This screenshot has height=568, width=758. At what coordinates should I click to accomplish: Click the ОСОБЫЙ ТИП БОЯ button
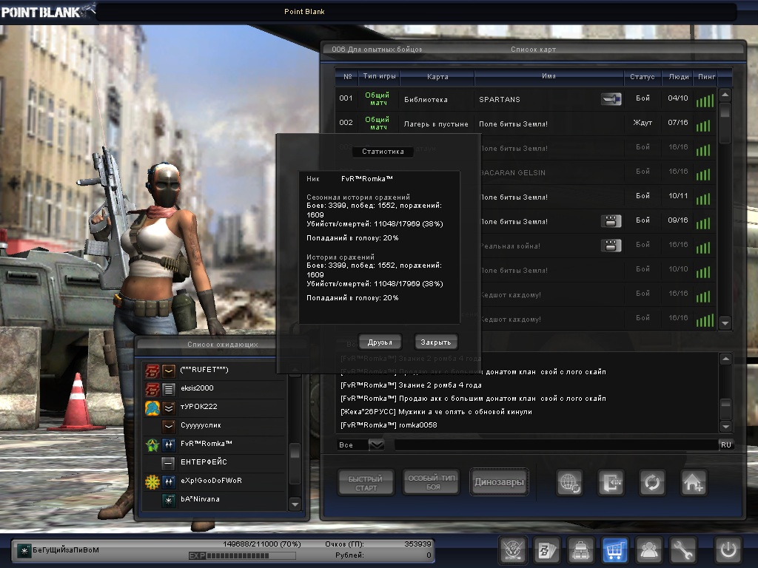(432, 481)
